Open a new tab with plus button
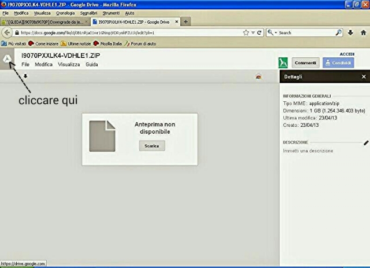Viewport: 370px width, 268px height. coord(186,21)
